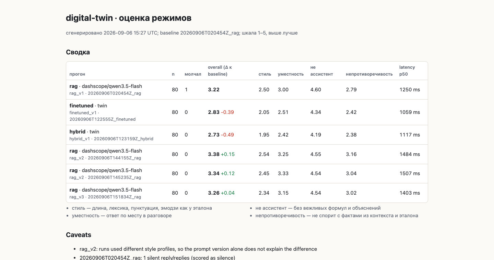
Task: Click the latency value "1507 ms"
Action: (410, 173)
